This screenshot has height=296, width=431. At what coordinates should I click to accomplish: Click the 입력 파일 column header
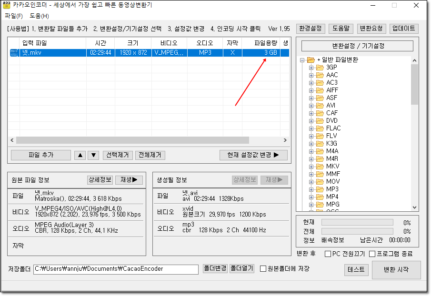pos(53,43)
